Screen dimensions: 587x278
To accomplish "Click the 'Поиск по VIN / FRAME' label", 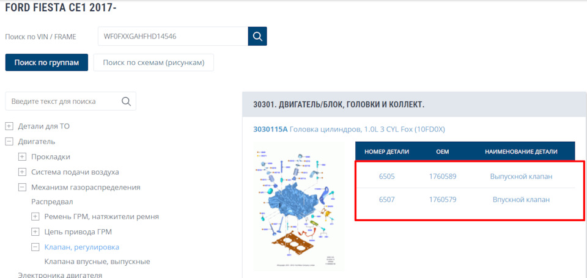I will pos(40,37).
